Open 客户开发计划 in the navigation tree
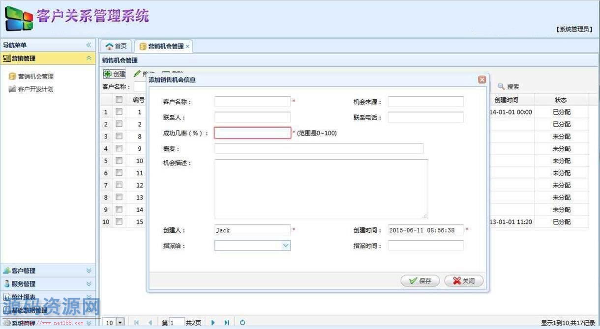The width and height of the screenshot is (600, 329). coord(35,89)
